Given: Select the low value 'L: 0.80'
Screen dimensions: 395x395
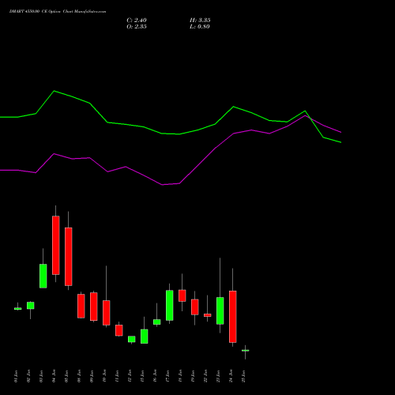Looking at the screenshot, I should (x=200, y=27).
